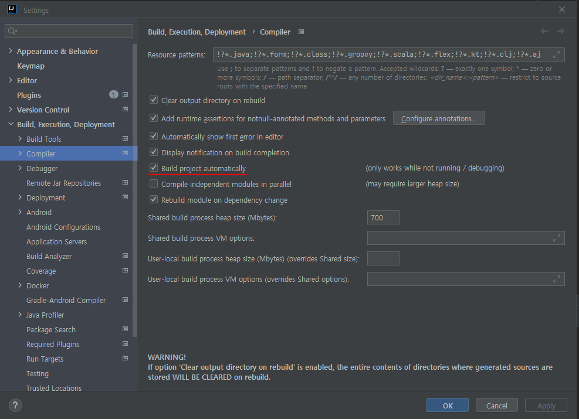Viewport: 579px width, 419px height.
Task: Click Build, Execution, Deployment breadcrumb
Action: 197,32
